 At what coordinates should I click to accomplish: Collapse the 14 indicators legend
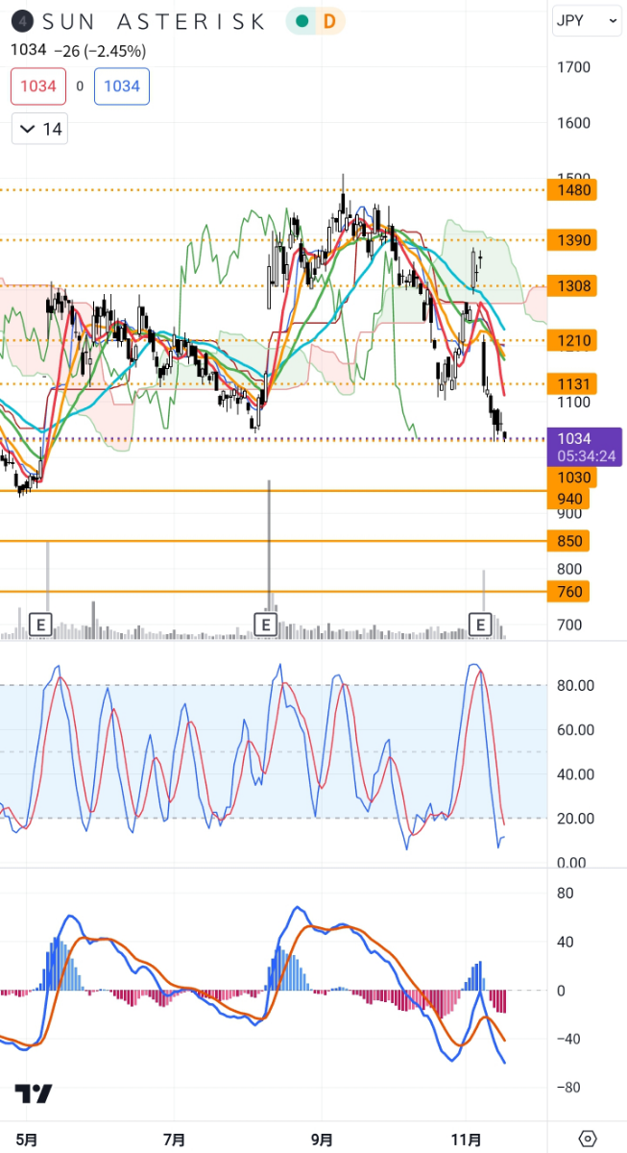(x=39, y=129)
